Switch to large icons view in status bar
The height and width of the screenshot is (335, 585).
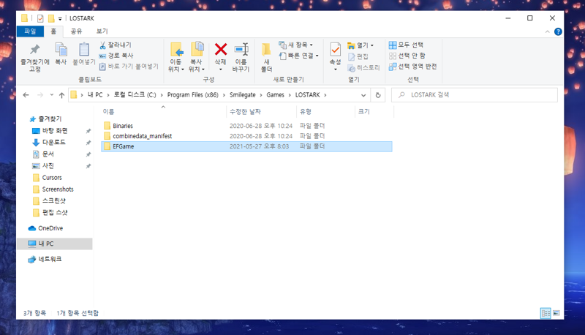(x=556, y=313)
